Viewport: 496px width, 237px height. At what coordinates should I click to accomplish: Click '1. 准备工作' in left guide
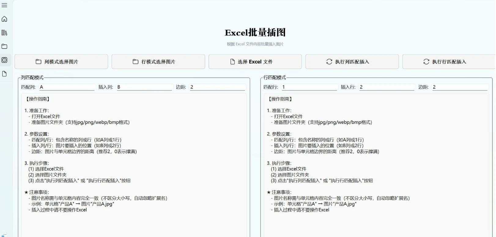[x=37, y=111]
